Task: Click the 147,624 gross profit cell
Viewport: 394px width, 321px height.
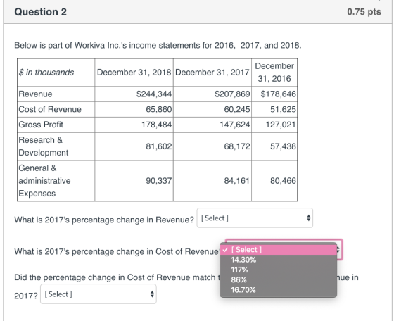Action: [212, 125]
